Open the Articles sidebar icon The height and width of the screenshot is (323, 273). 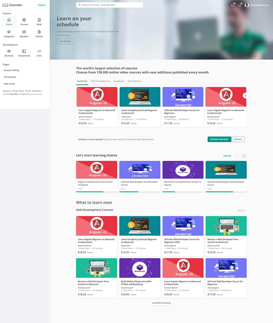click(x=39, y=32)
